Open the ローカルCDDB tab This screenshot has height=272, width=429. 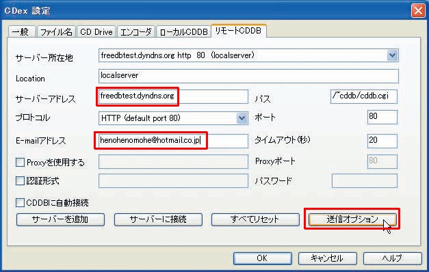[183, 31]
